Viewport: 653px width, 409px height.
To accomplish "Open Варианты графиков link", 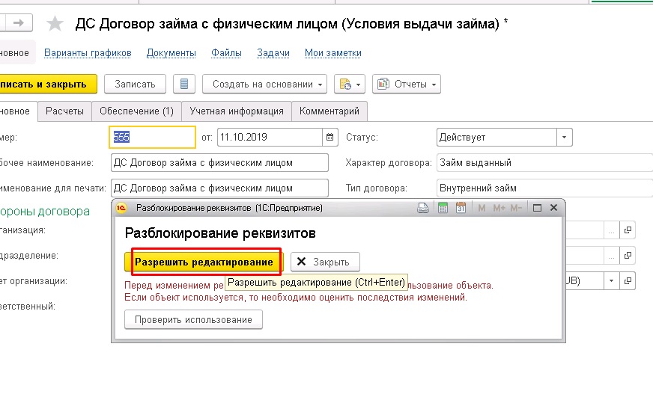I will [88, 53].
